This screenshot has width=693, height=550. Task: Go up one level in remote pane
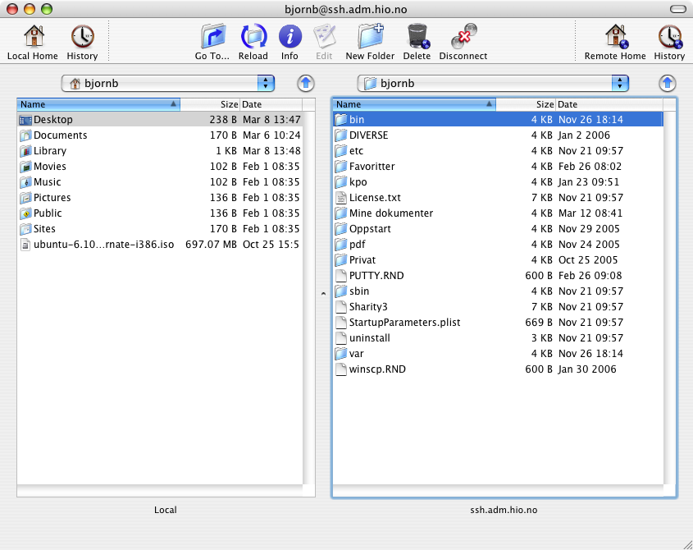[668, 83]
